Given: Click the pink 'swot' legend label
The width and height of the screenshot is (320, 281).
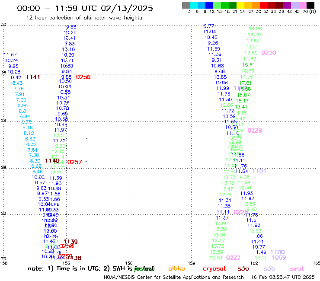Looking at the screenshot, I should [297, 268].
